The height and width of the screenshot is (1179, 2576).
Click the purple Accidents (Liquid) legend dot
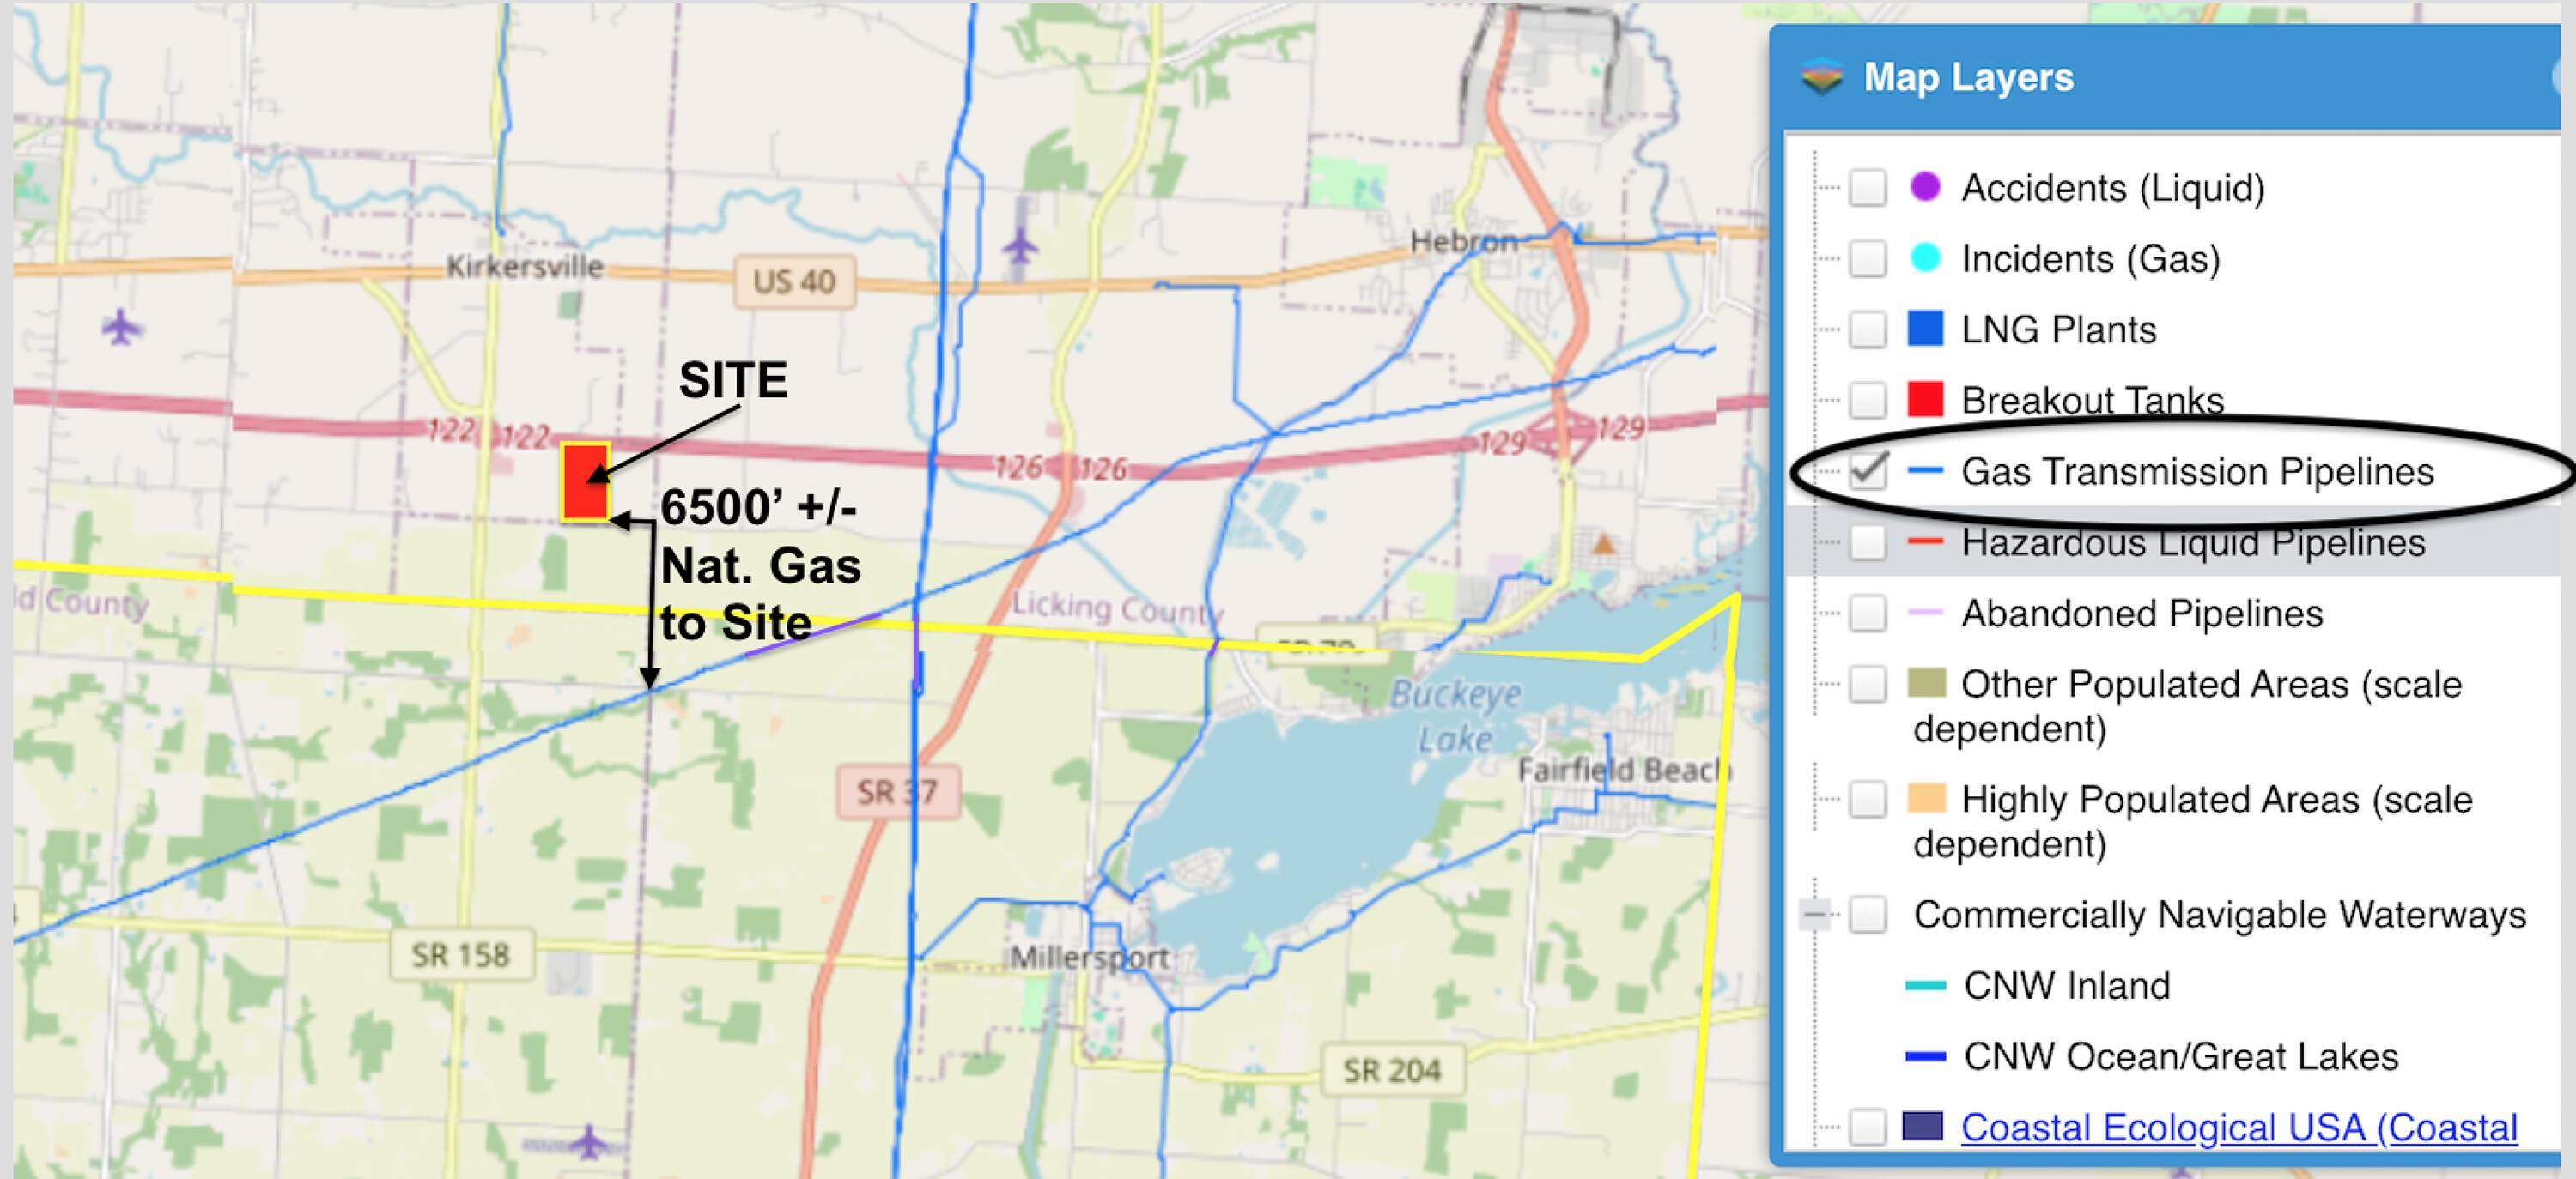coord(1925,187)
